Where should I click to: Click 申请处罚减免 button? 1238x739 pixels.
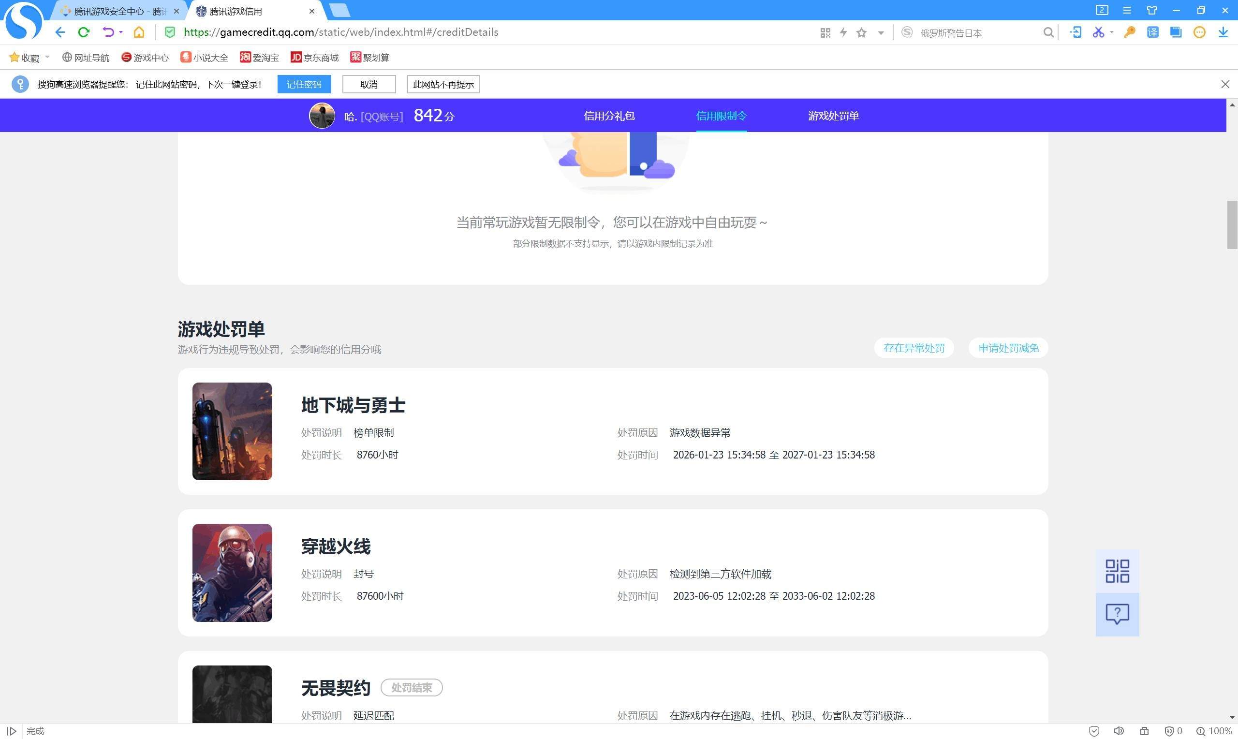pyautogui.click(x=1008, y=348)
